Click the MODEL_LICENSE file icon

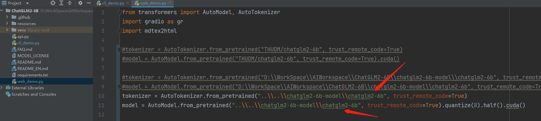(14, 56)
